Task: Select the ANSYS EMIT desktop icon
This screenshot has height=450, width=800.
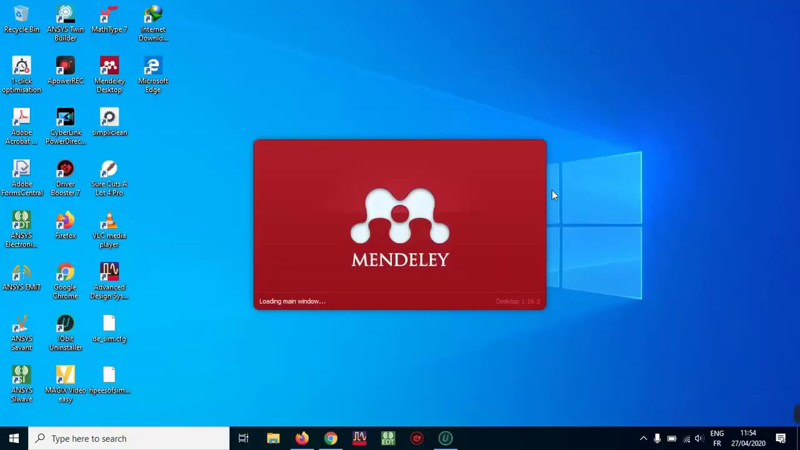Action: [x=21, y=277]
